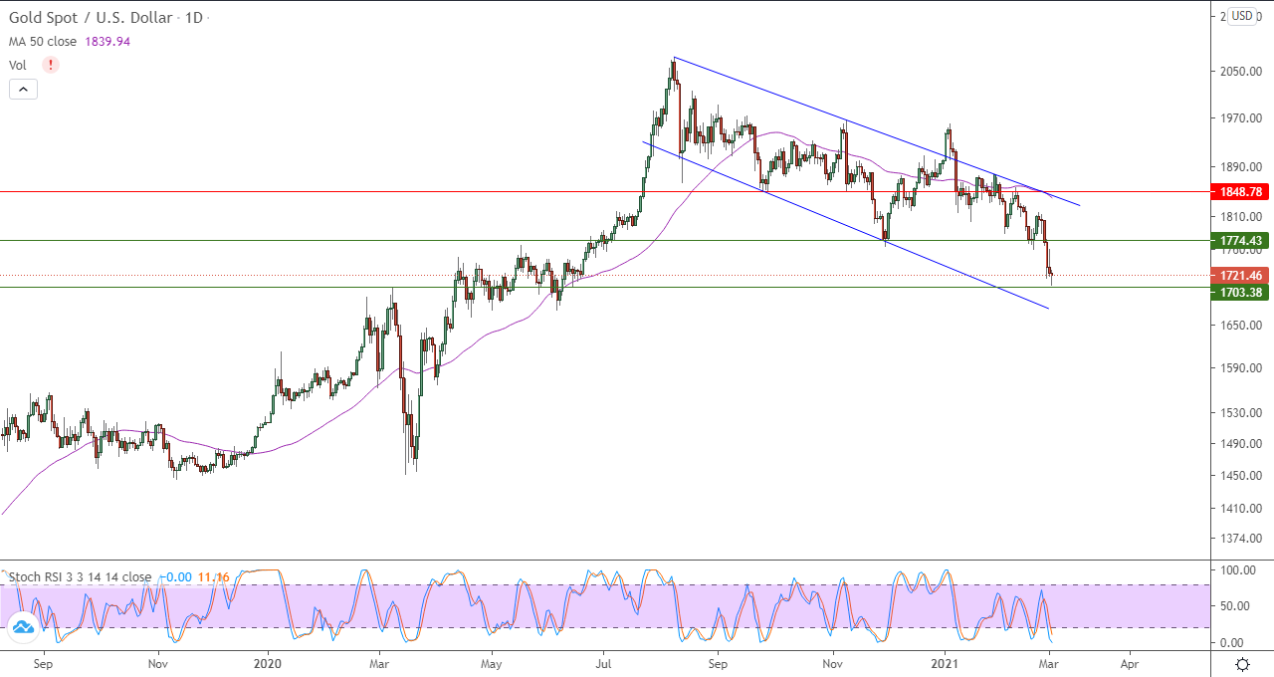The height and width of the screenshot is (677, 1274).
Task: Click the Vol indicator label
Action: coord(18,65)
